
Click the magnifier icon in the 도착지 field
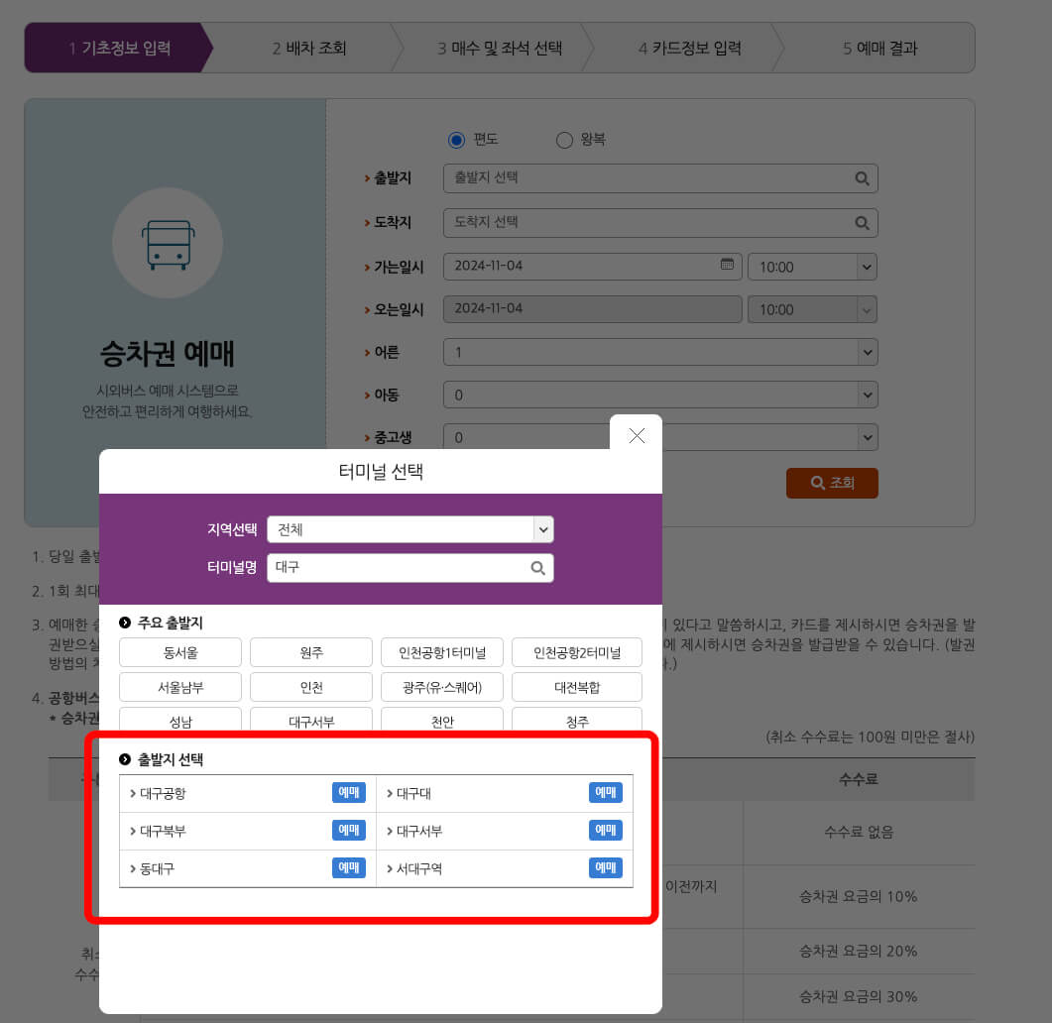(863, 222)
